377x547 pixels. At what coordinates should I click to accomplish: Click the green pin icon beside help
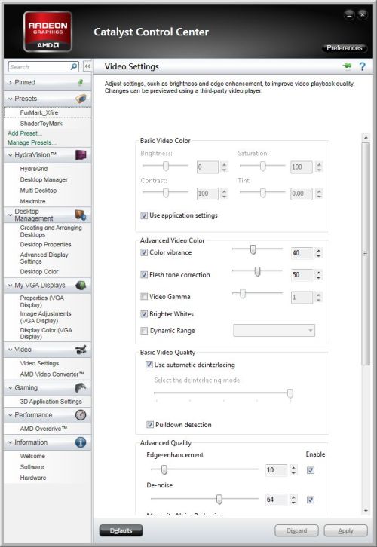tap(348, 66)
